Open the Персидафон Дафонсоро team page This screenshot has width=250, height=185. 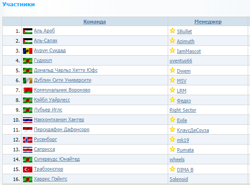point(62,129)
